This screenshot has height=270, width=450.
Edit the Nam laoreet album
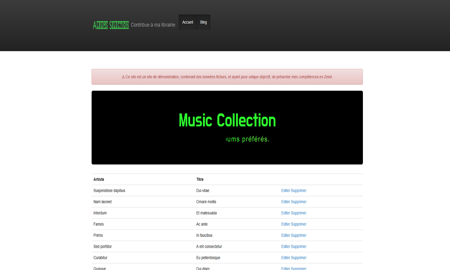pos(286,202)
